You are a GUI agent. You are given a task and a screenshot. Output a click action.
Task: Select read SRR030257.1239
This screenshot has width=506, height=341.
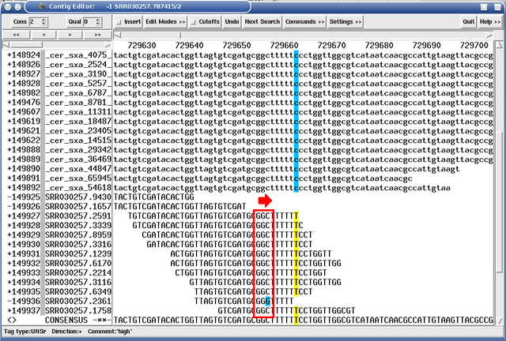(77, 254)
